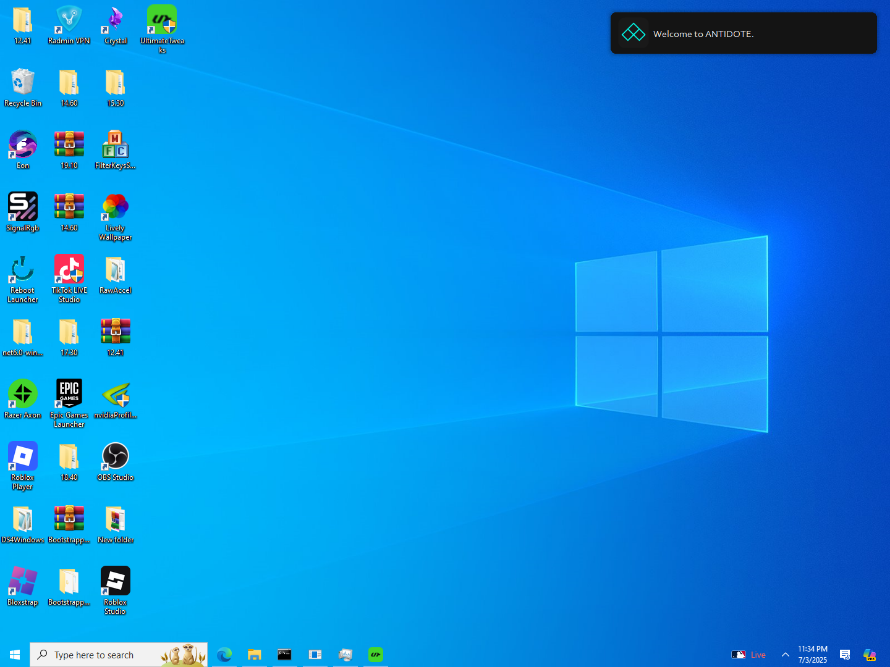Open File Explorer from the taskbar
Viewport: 890px width, 667px height.
pyautogui.click(x=255, y=655)
